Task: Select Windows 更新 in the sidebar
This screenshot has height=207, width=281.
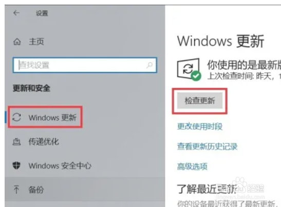Action: coord(45,117)
